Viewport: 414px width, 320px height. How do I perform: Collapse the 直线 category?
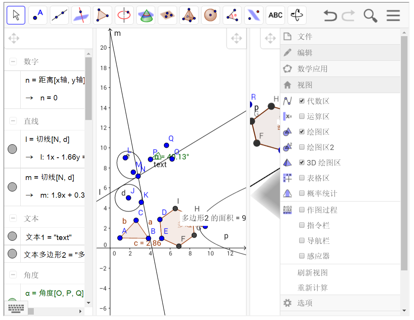[x=13, y=121]
